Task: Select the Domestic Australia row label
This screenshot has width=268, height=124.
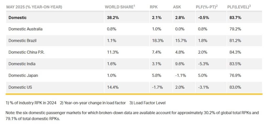Action: [x=25, y=29]
